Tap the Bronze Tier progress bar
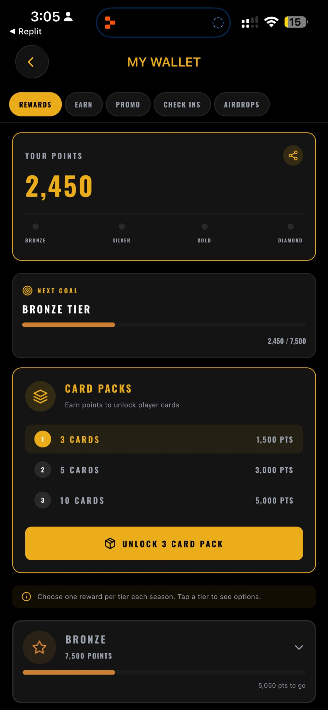 coord(164,325)
